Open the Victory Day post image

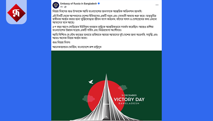point(106,86)
